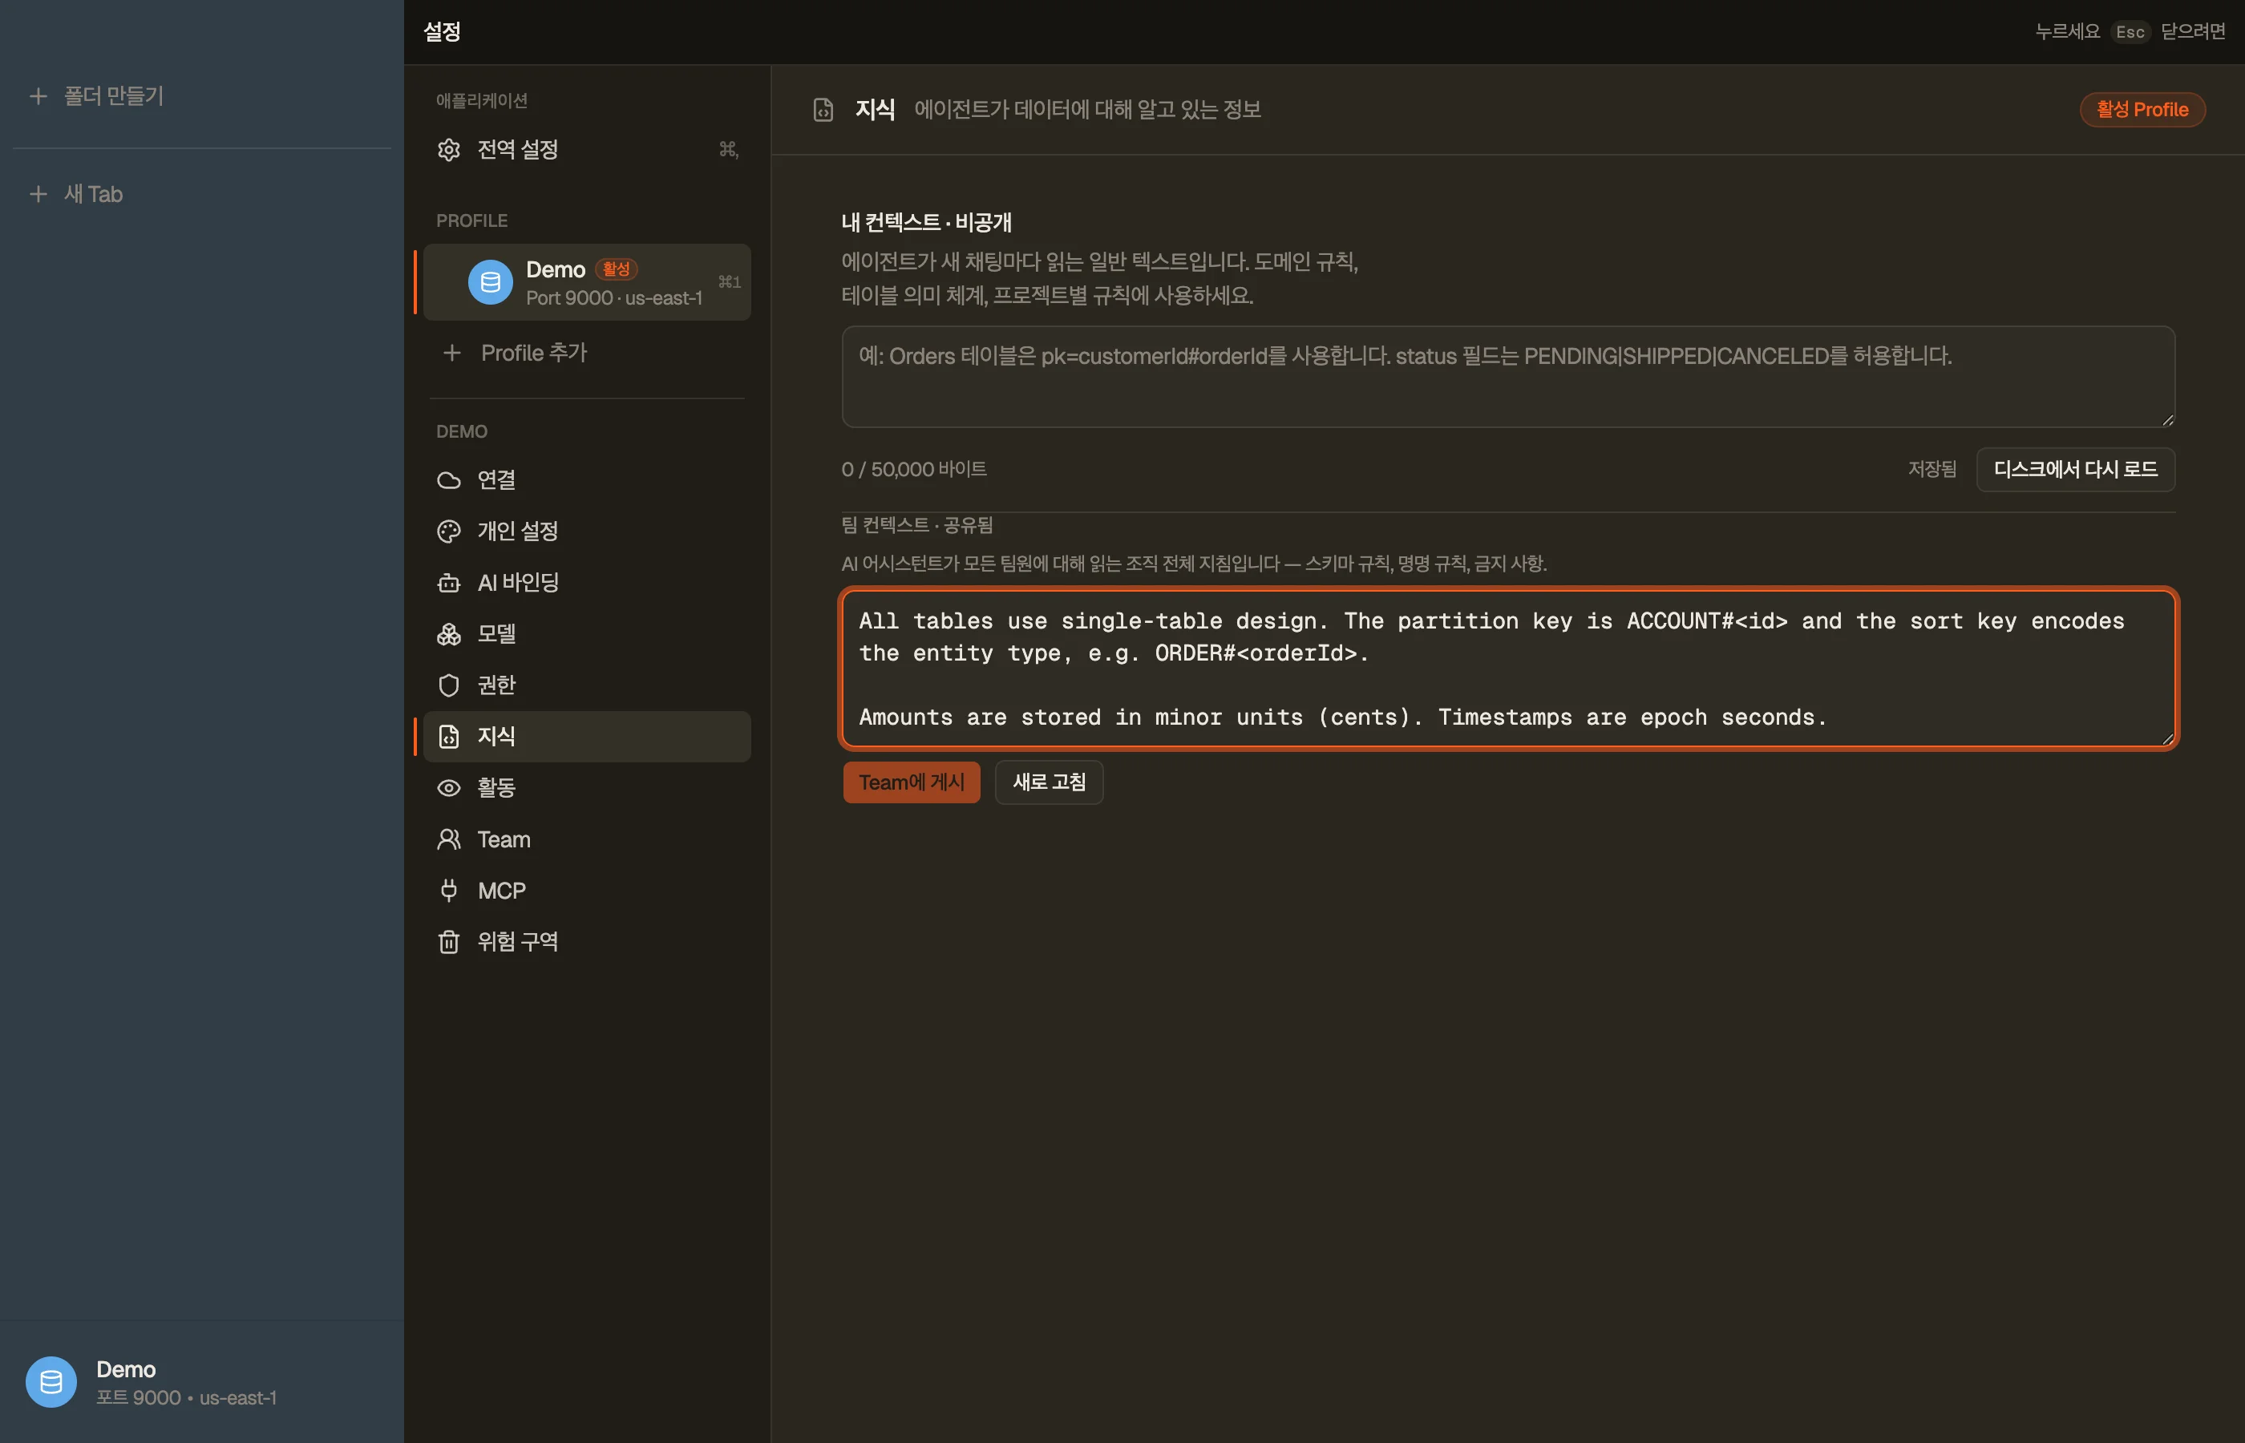Select the 지식 menu item
Screen dimensions: 2245x1443
588,737
